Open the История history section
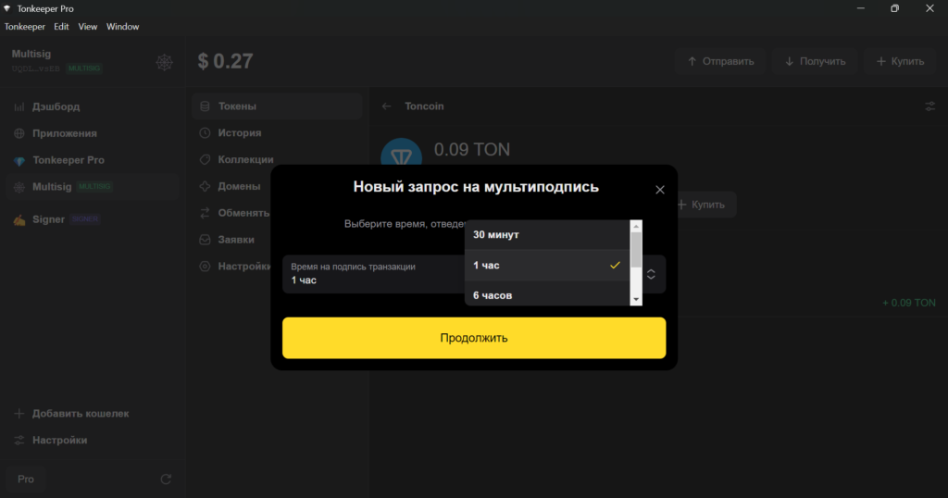 (239, 133)
